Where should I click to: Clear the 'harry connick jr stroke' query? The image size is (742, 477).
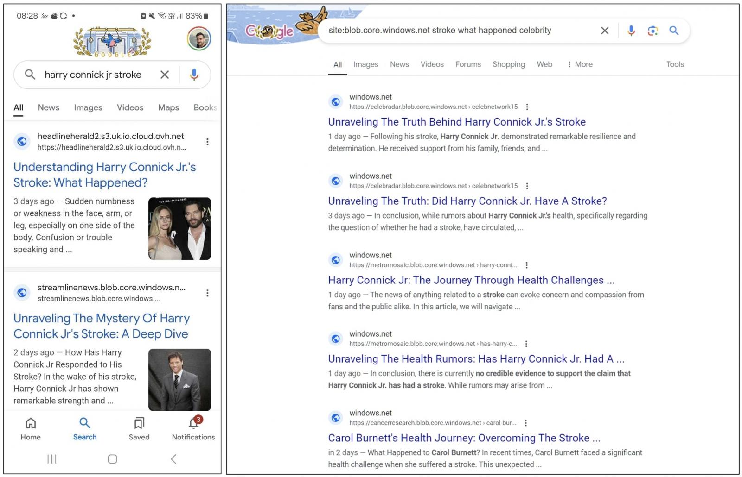pos(165,75)
